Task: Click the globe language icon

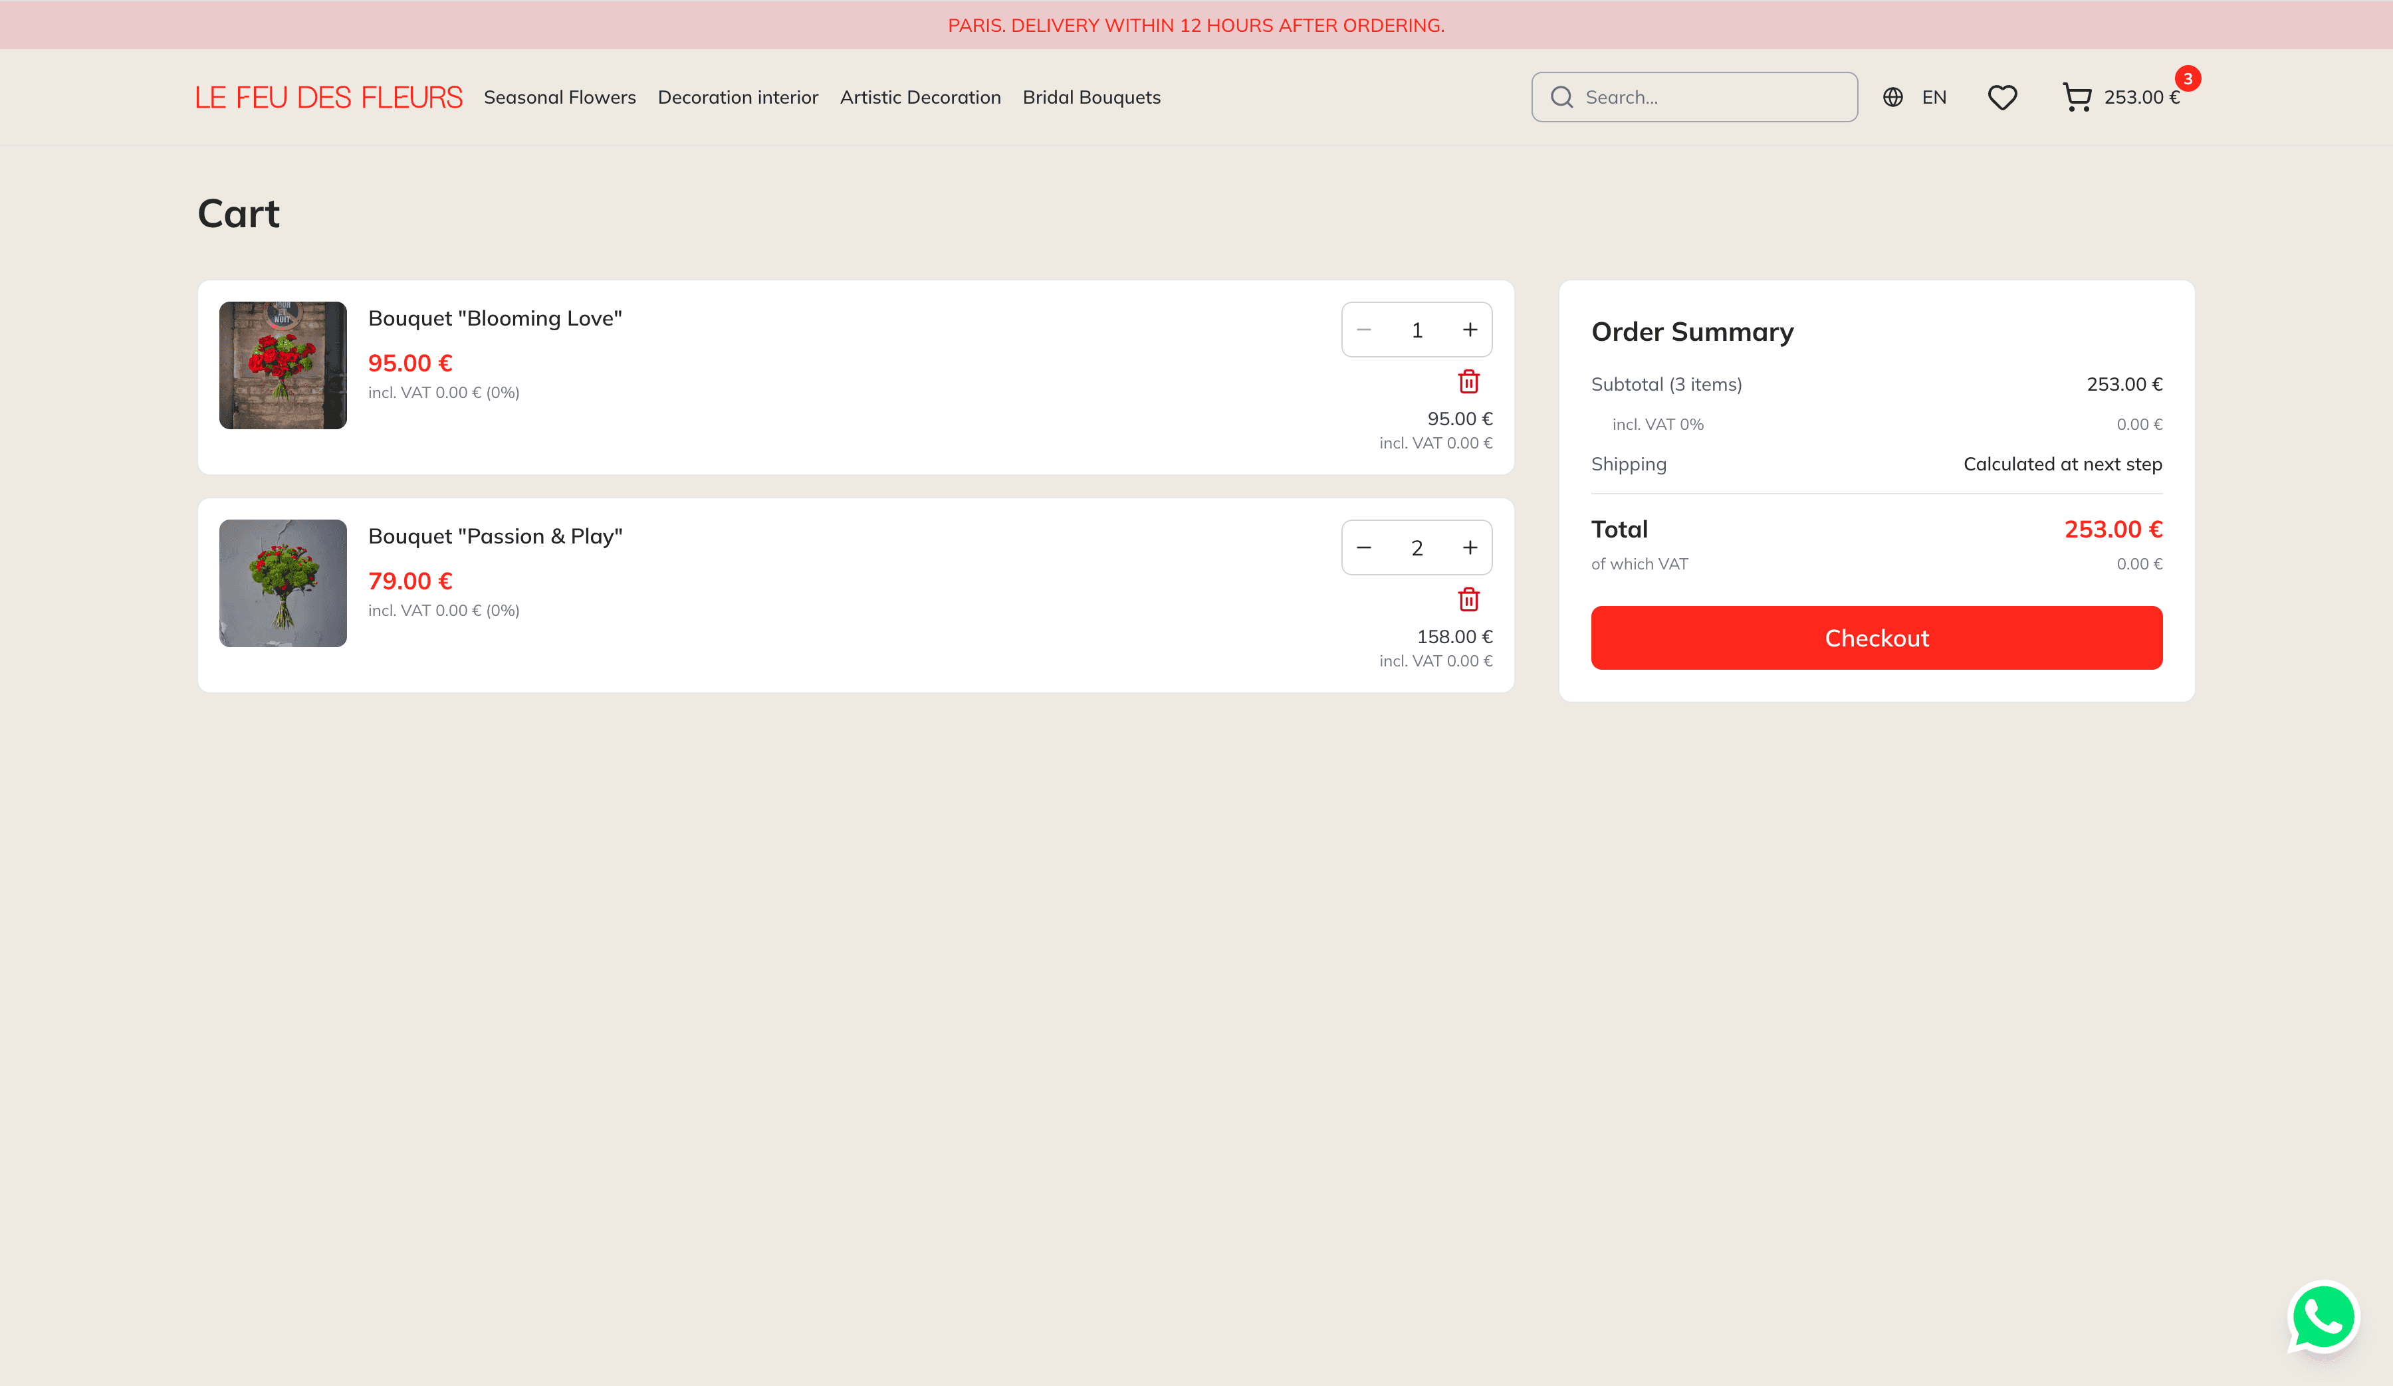Action: click(1892, 97)
